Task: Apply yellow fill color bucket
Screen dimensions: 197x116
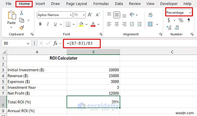Action: (81, 24)
